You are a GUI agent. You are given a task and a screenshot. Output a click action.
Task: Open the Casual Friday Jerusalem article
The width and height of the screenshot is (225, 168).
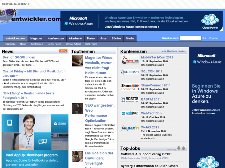point(34,73)
